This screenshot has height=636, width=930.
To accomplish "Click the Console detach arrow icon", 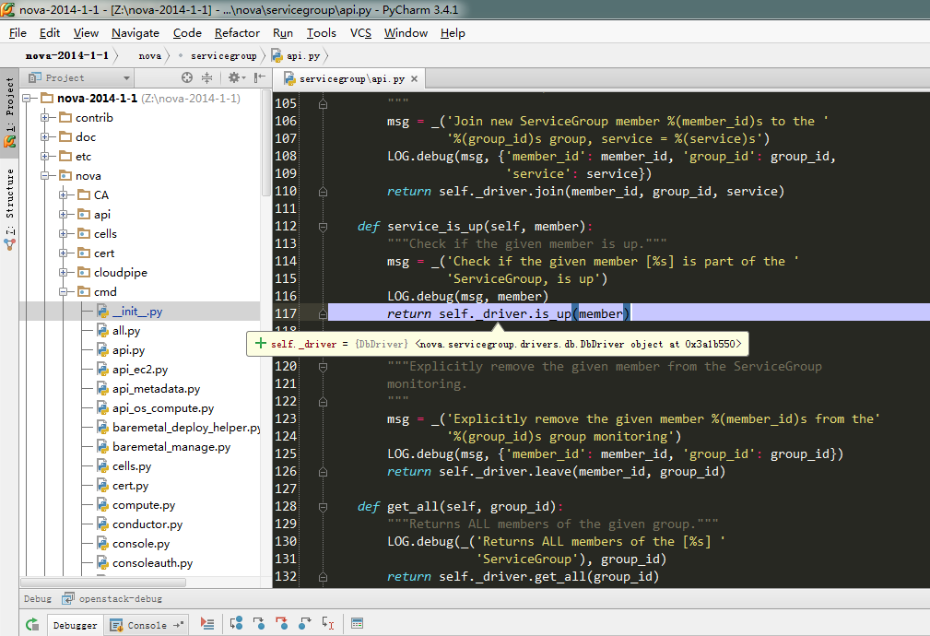I will point(178,625).
